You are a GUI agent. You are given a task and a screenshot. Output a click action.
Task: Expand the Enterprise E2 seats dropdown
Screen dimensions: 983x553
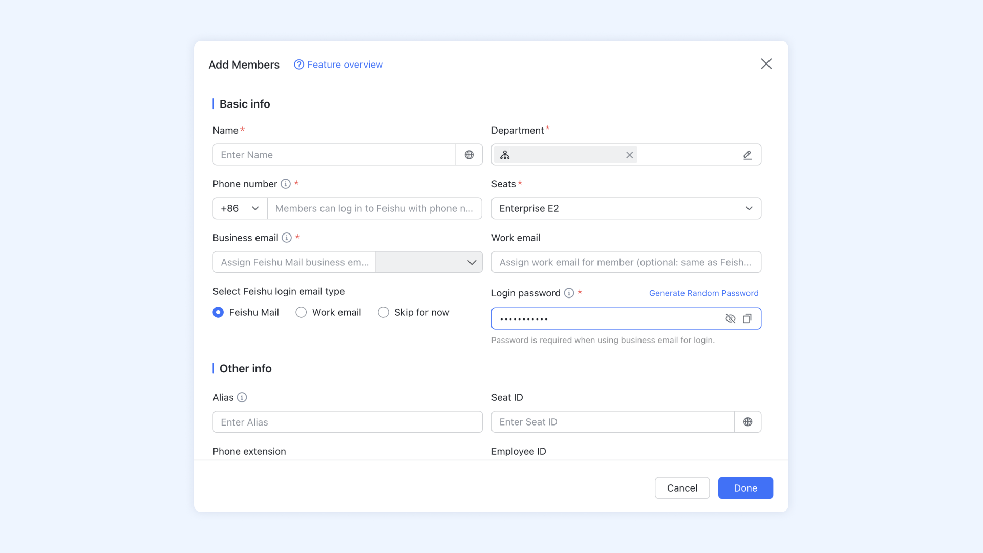click(626, 208)
